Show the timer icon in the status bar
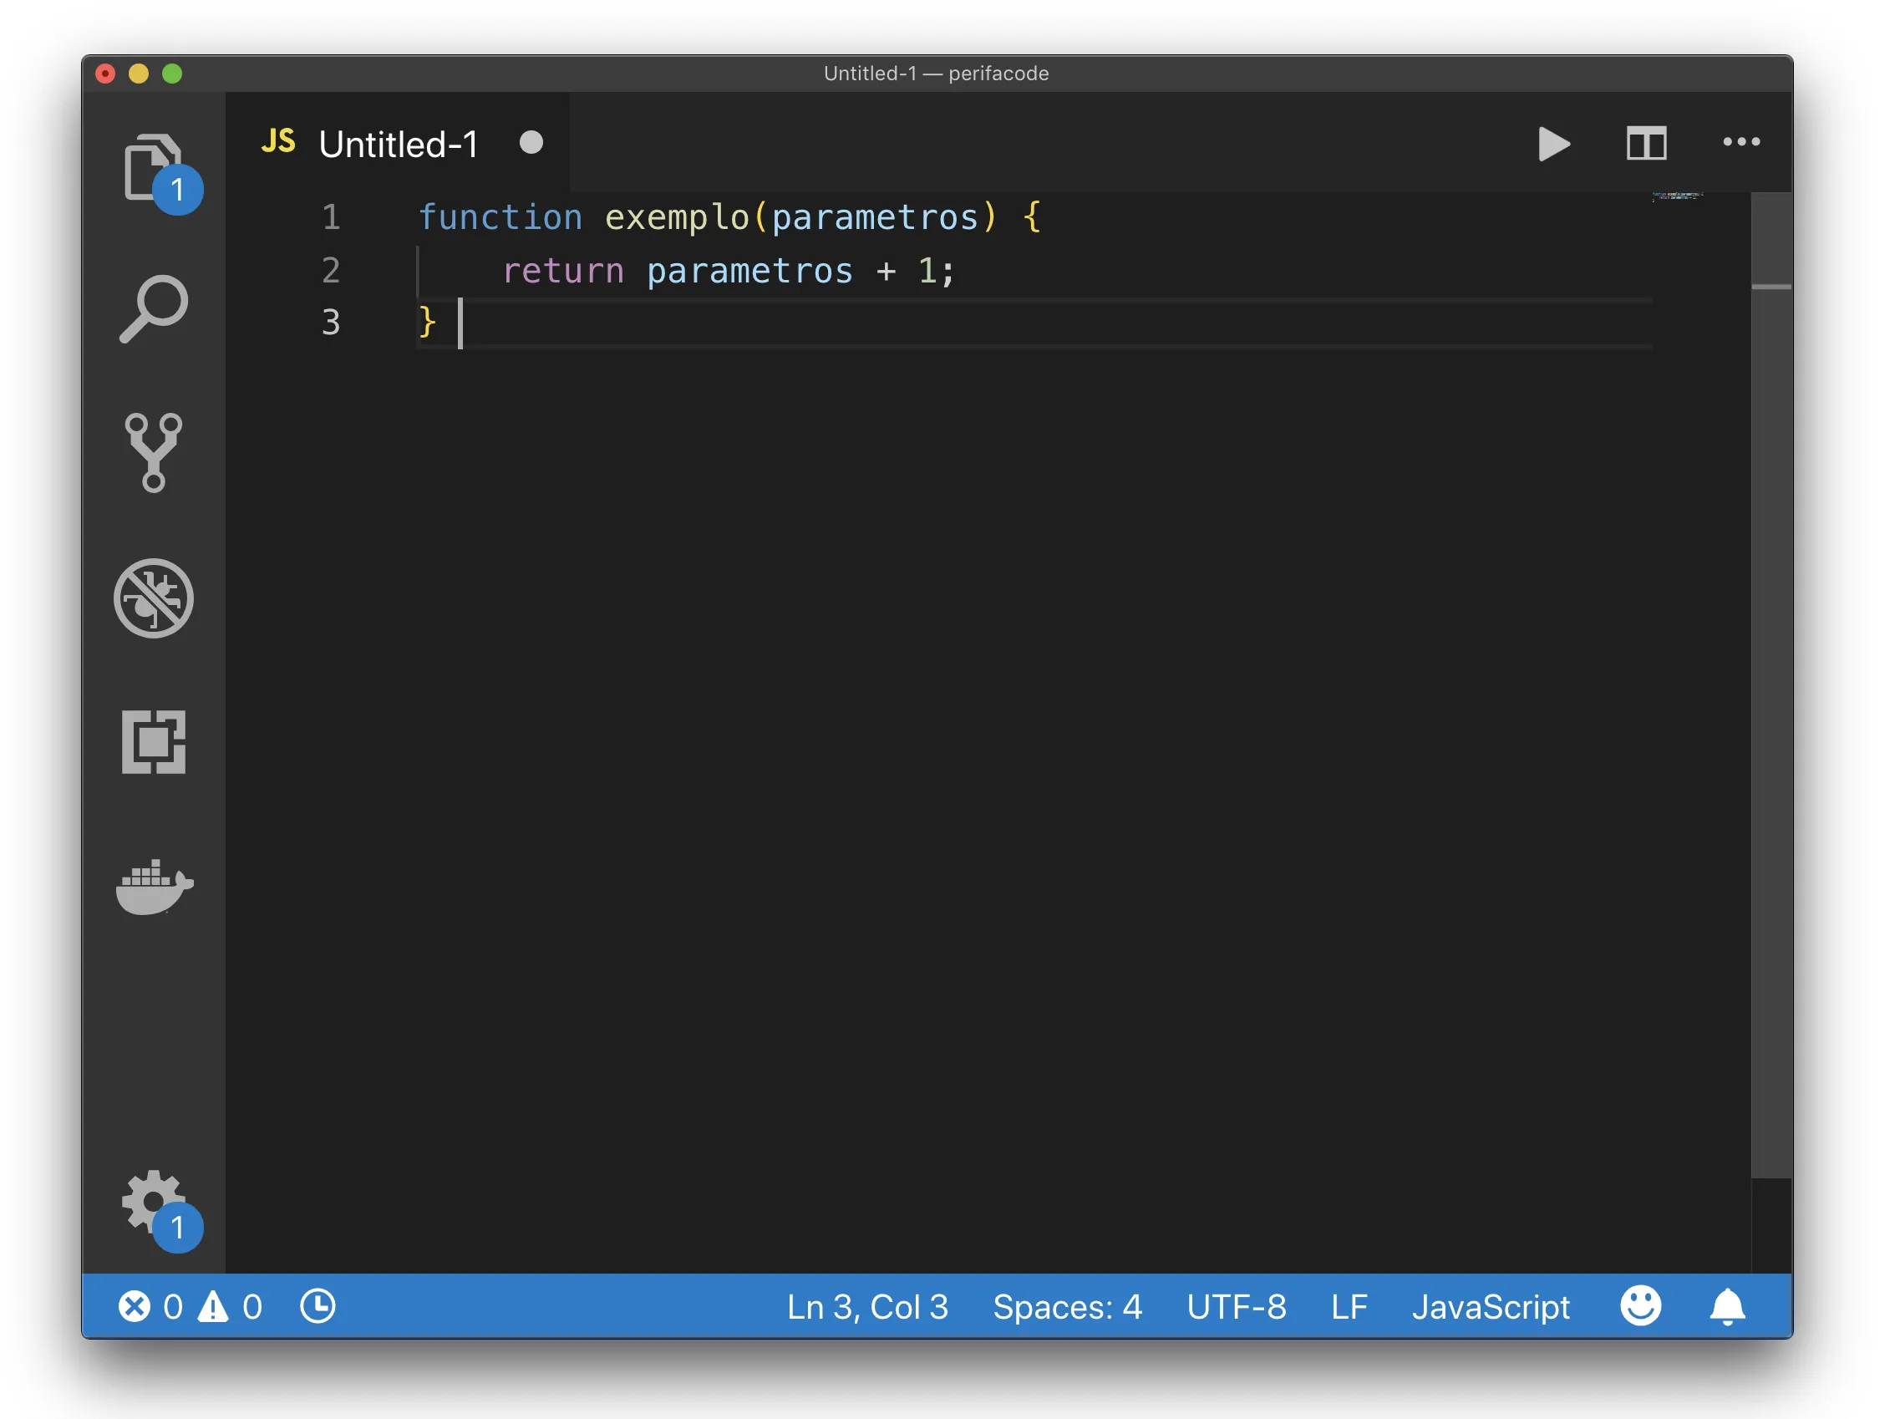 click(x=316, y=1305)
